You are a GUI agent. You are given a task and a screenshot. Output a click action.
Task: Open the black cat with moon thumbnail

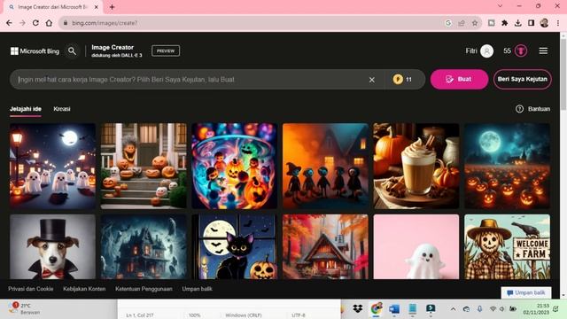(x=234, y=246)
